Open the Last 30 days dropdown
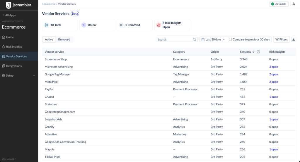300x162 pixels. [x=213, y=39]
